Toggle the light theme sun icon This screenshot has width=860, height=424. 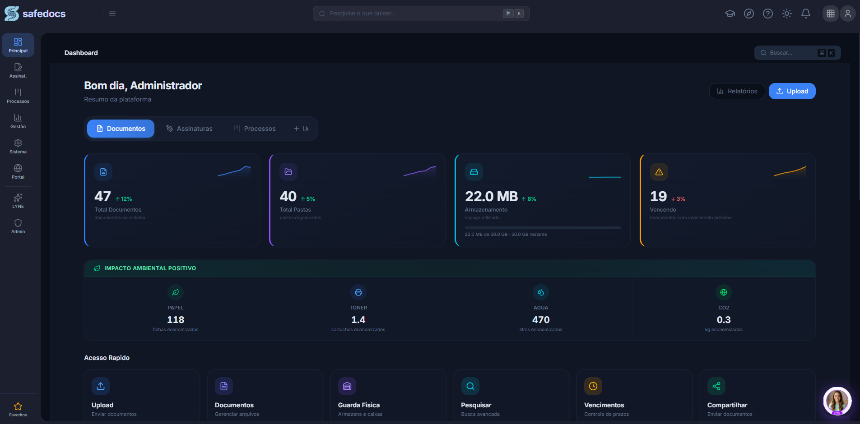(787, 14)
